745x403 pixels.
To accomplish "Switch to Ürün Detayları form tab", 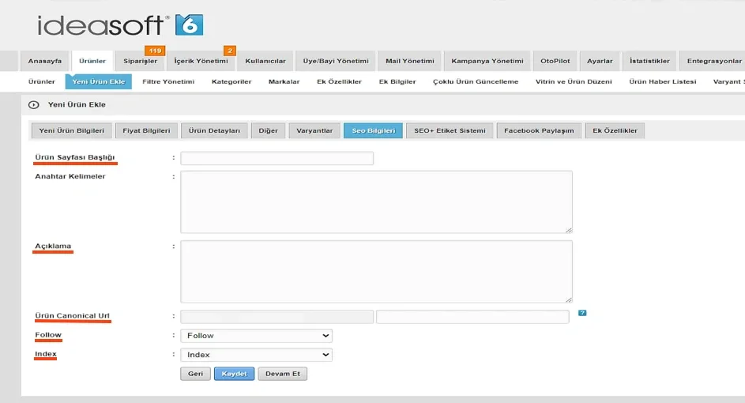I will 214,130.
